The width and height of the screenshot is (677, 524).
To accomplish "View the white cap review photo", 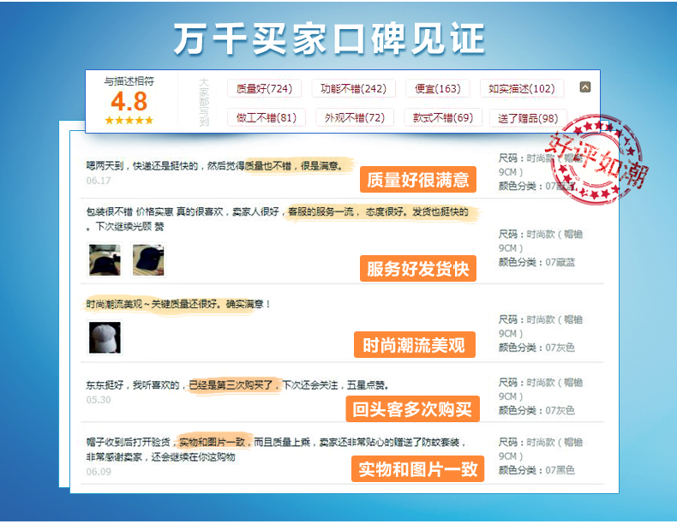I will [x=105, y=337].
